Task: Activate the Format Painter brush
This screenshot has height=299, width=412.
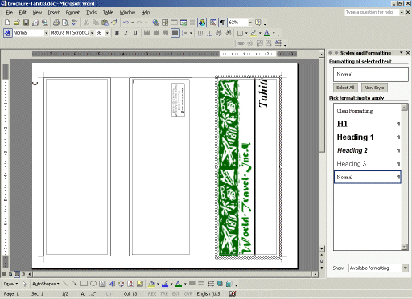Action: click(114, 23)
